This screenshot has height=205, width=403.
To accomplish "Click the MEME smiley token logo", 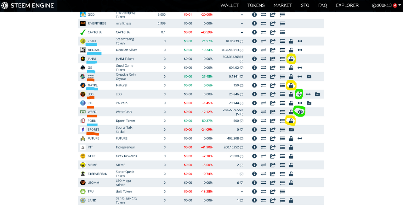I will pos(83,165).
